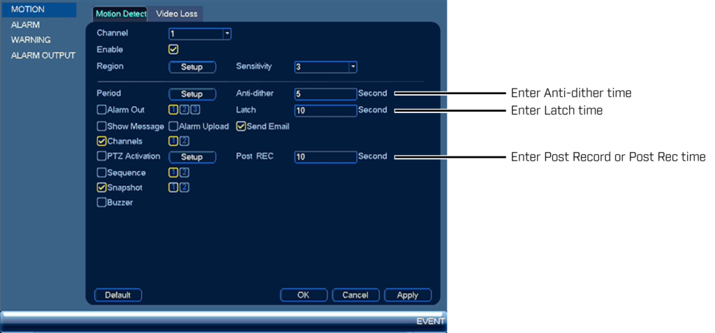This screenshot has height=333, width=715.
Task: Click the Latch seconds field
Action: pos(325,110)
